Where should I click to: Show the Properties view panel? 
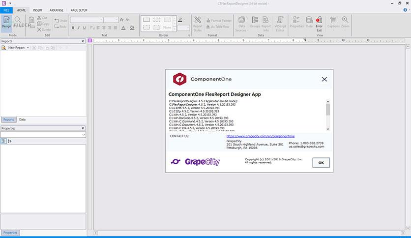coord(296,22)
